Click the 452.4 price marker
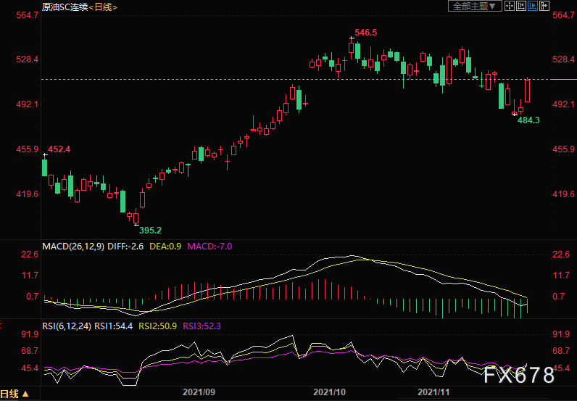Image resolution: width=577 pixels, height=401 pixels. click(59, 149)
